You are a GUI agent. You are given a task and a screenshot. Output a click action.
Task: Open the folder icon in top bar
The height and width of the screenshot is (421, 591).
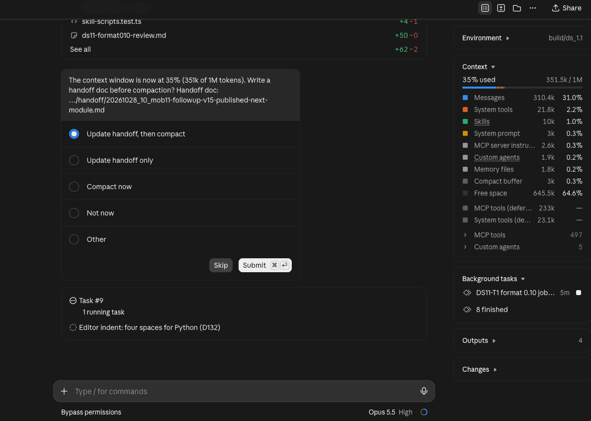[x=517, y=8]
